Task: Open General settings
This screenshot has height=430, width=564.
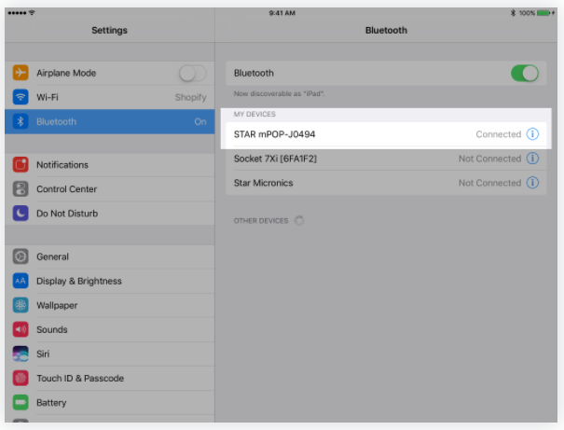Action: pos(110,257)
